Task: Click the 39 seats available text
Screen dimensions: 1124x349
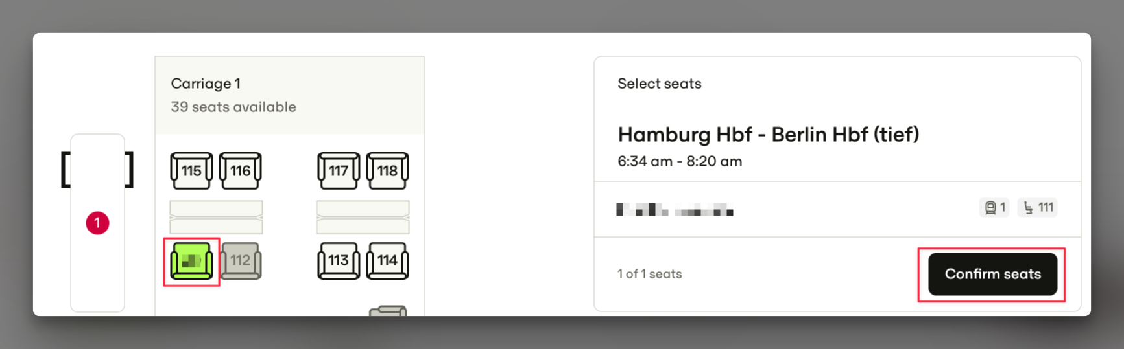Action: 233,107
